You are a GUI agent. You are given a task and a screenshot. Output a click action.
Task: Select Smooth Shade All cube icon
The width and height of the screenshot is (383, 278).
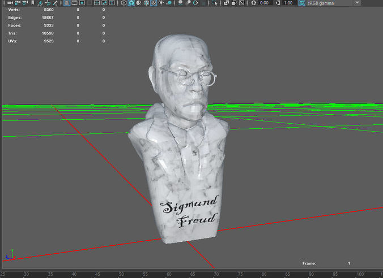click(131, 3)
